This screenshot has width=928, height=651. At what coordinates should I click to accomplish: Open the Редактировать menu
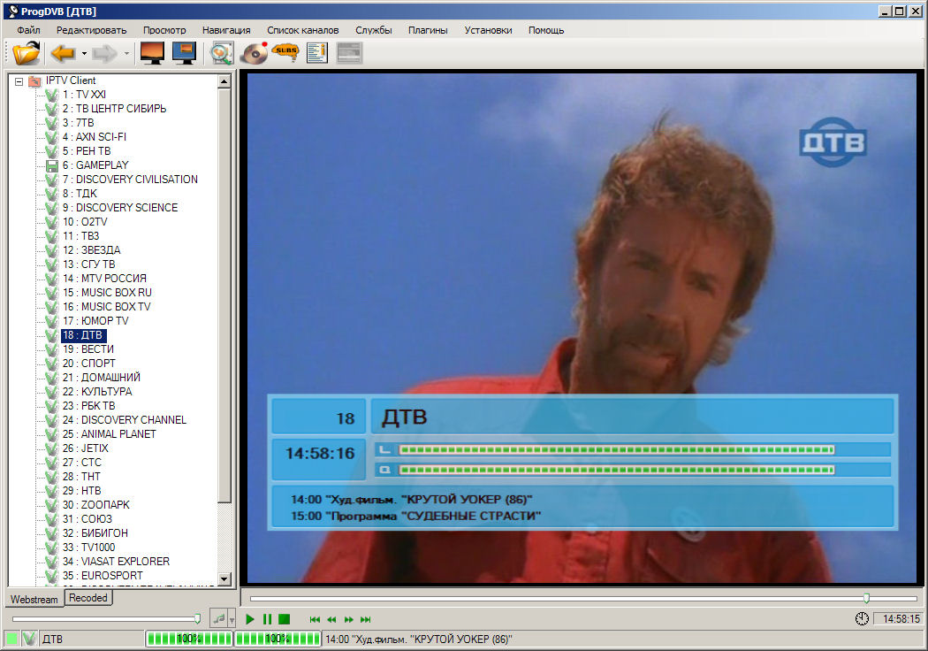(91, 30)
